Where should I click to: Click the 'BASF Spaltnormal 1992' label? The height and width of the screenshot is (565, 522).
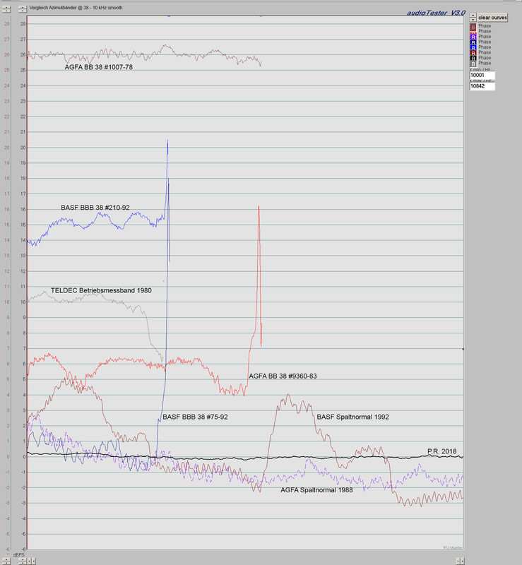coord(352,417)
